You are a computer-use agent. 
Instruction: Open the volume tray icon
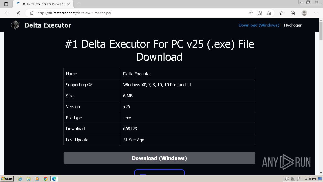[287, 179]
